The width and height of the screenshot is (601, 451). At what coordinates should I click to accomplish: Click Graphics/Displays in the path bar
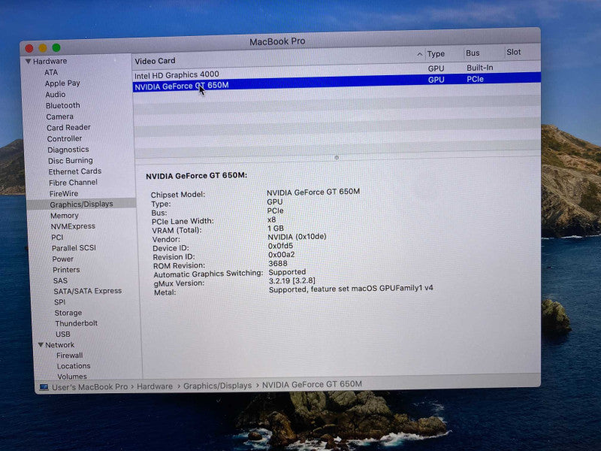point(217,386)
